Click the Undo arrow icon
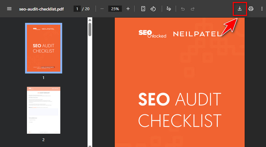The image size is (266, 147). tap(183, 9)
